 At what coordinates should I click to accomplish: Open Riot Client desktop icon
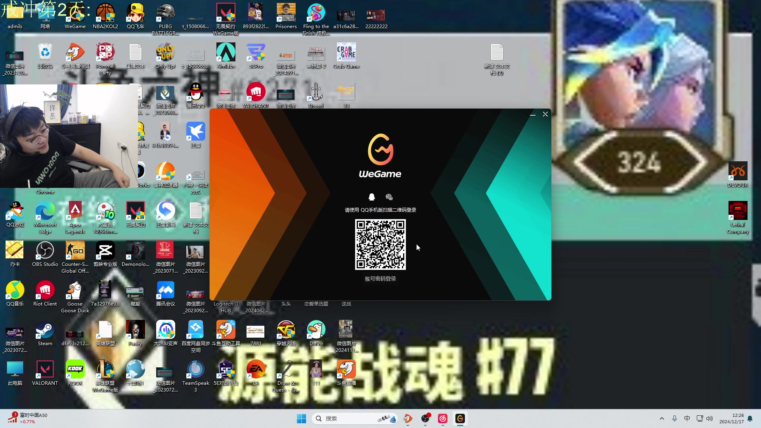tap(45, 294)
